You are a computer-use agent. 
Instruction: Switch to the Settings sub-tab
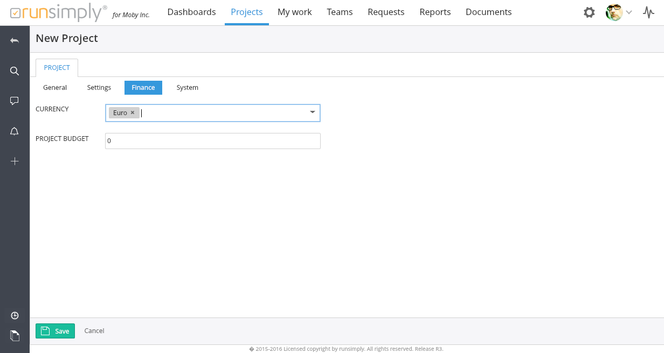click(99, 88)
